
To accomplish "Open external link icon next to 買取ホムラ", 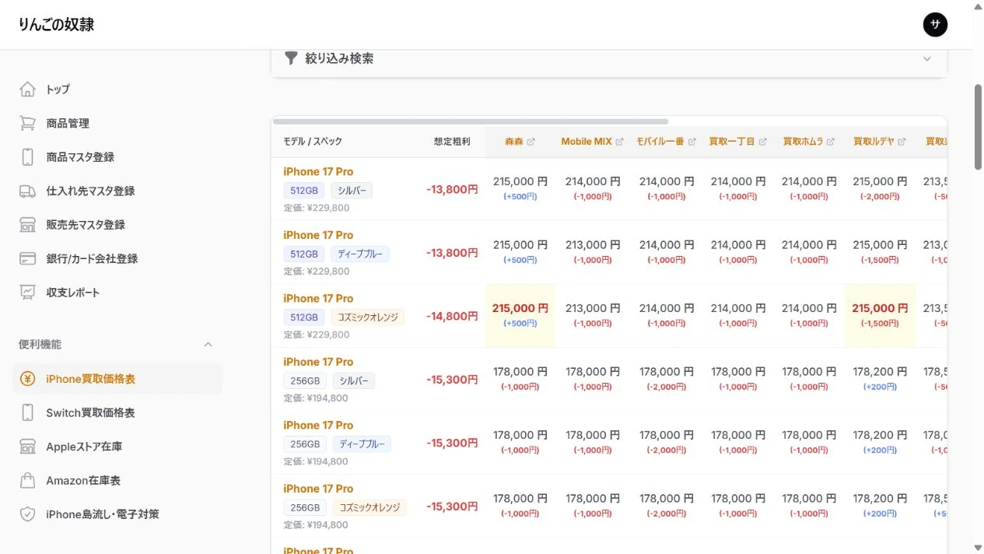I will tap(831, 142).
